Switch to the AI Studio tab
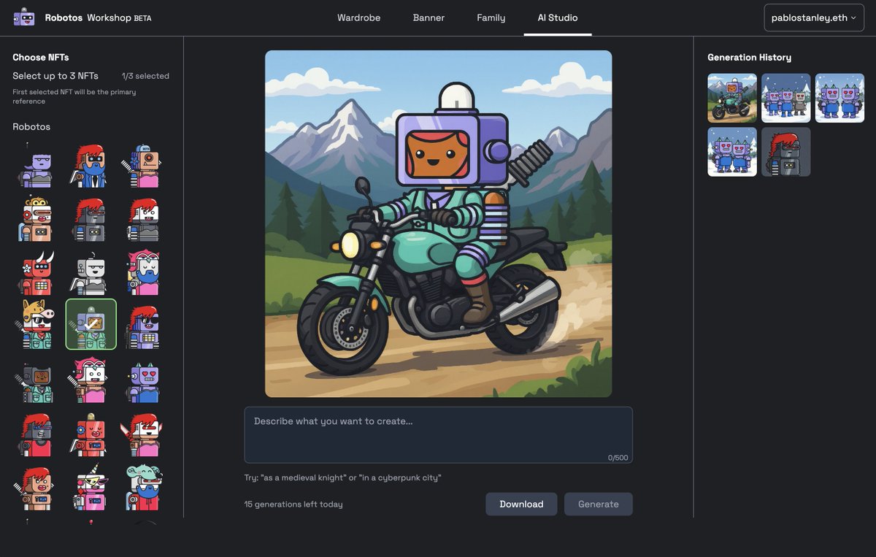 [x=558, y=18]
